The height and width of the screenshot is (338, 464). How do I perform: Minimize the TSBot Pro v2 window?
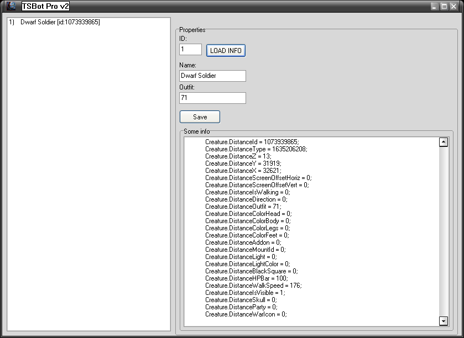coord(435,7)
